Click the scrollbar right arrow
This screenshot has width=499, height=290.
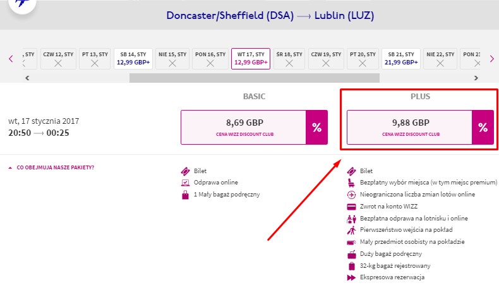pyautogui.click(x=476, y=78)
